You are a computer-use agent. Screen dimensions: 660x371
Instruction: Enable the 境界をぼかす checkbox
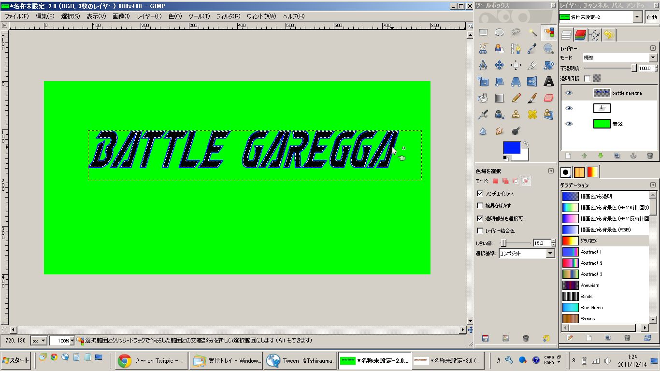pos(480,206)
